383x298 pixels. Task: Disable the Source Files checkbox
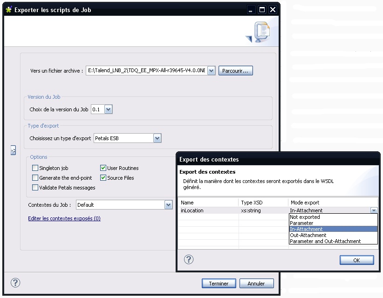pyautogui.click(x=103, y=178)
